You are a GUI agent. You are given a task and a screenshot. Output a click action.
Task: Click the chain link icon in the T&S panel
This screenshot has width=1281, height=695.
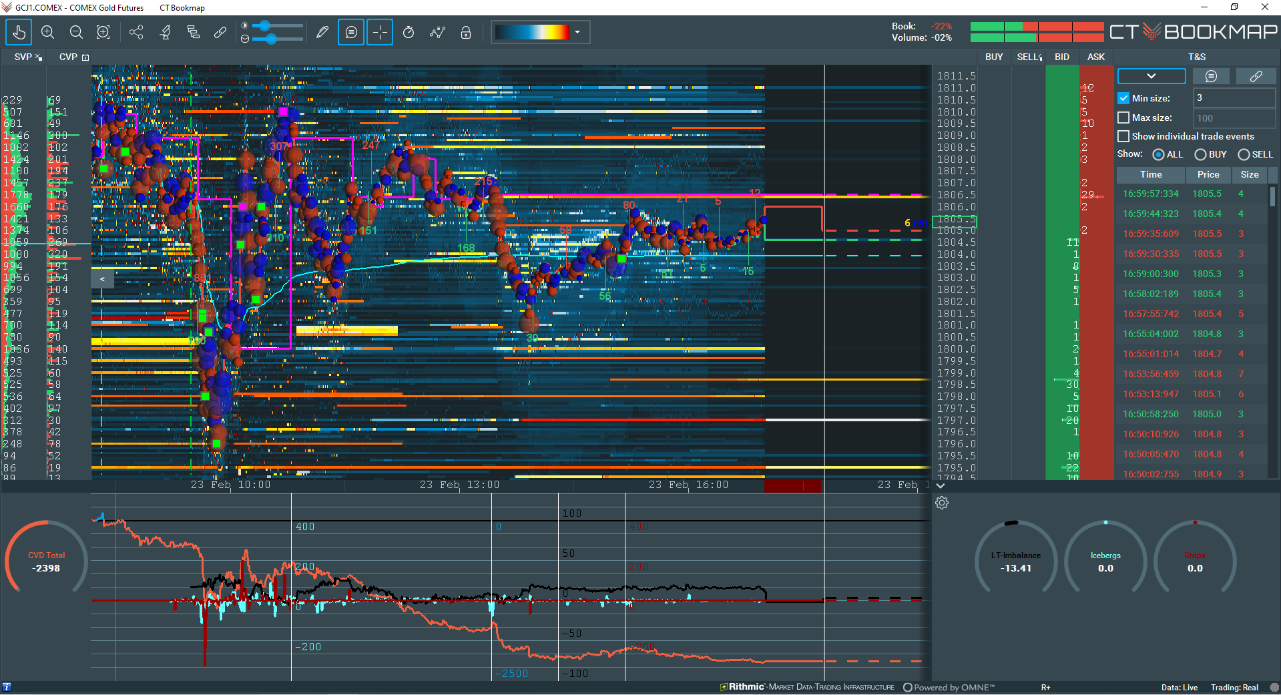coord(1256,77)
